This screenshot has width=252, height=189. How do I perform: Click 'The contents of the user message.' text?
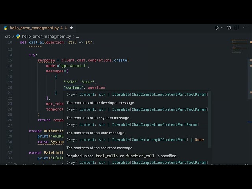[x=96, y=133]
